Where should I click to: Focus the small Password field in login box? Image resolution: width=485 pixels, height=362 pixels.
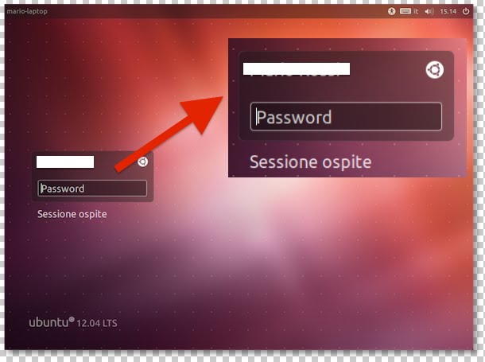[x=92, y=188]
